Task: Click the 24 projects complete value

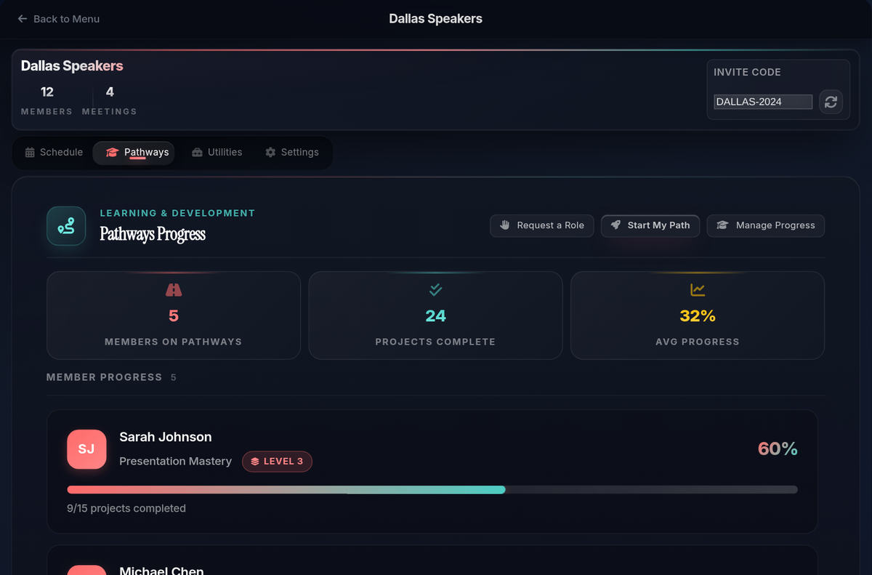Action: [x=436, y=316]
